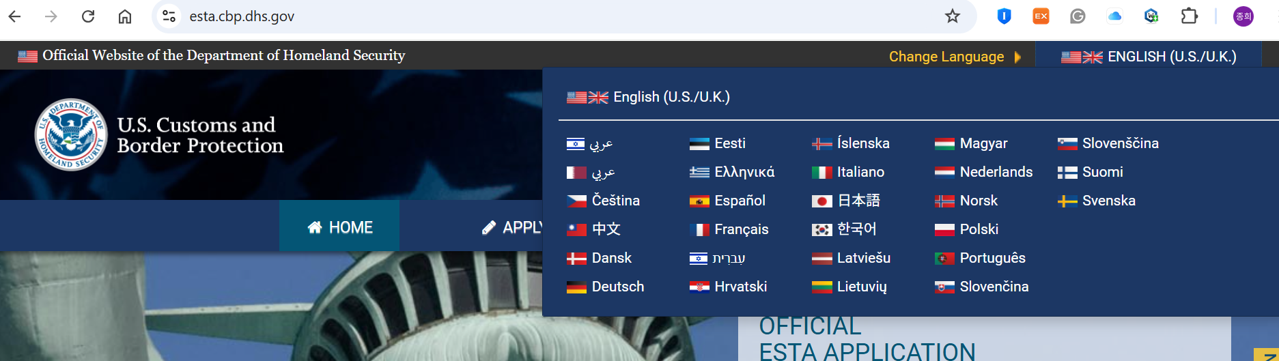Click the CBP Homeland Security seal logo

(x=71, y=134)
